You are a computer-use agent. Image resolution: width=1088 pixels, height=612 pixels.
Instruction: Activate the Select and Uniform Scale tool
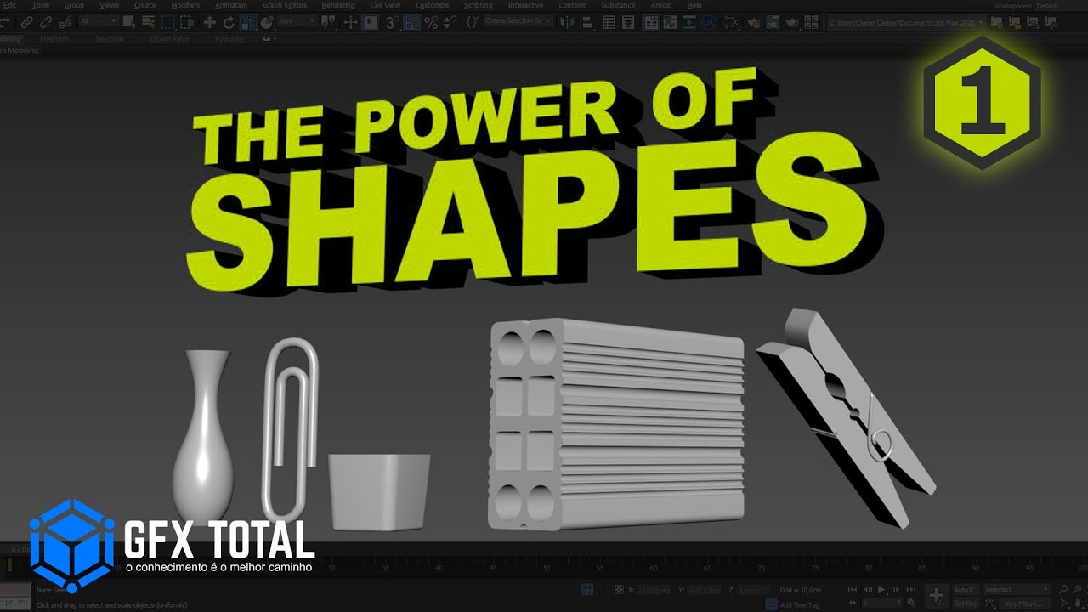(x=248, y=22)
